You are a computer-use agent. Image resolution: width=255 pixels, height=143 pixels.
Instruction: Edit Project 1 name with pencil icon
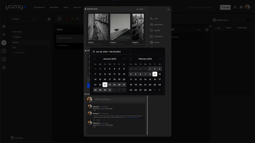pyautogui.click(x=33, y=19)
